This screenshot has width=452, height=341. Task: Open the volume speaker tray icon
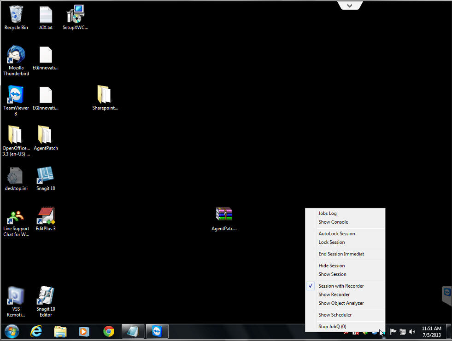point(412,332)
